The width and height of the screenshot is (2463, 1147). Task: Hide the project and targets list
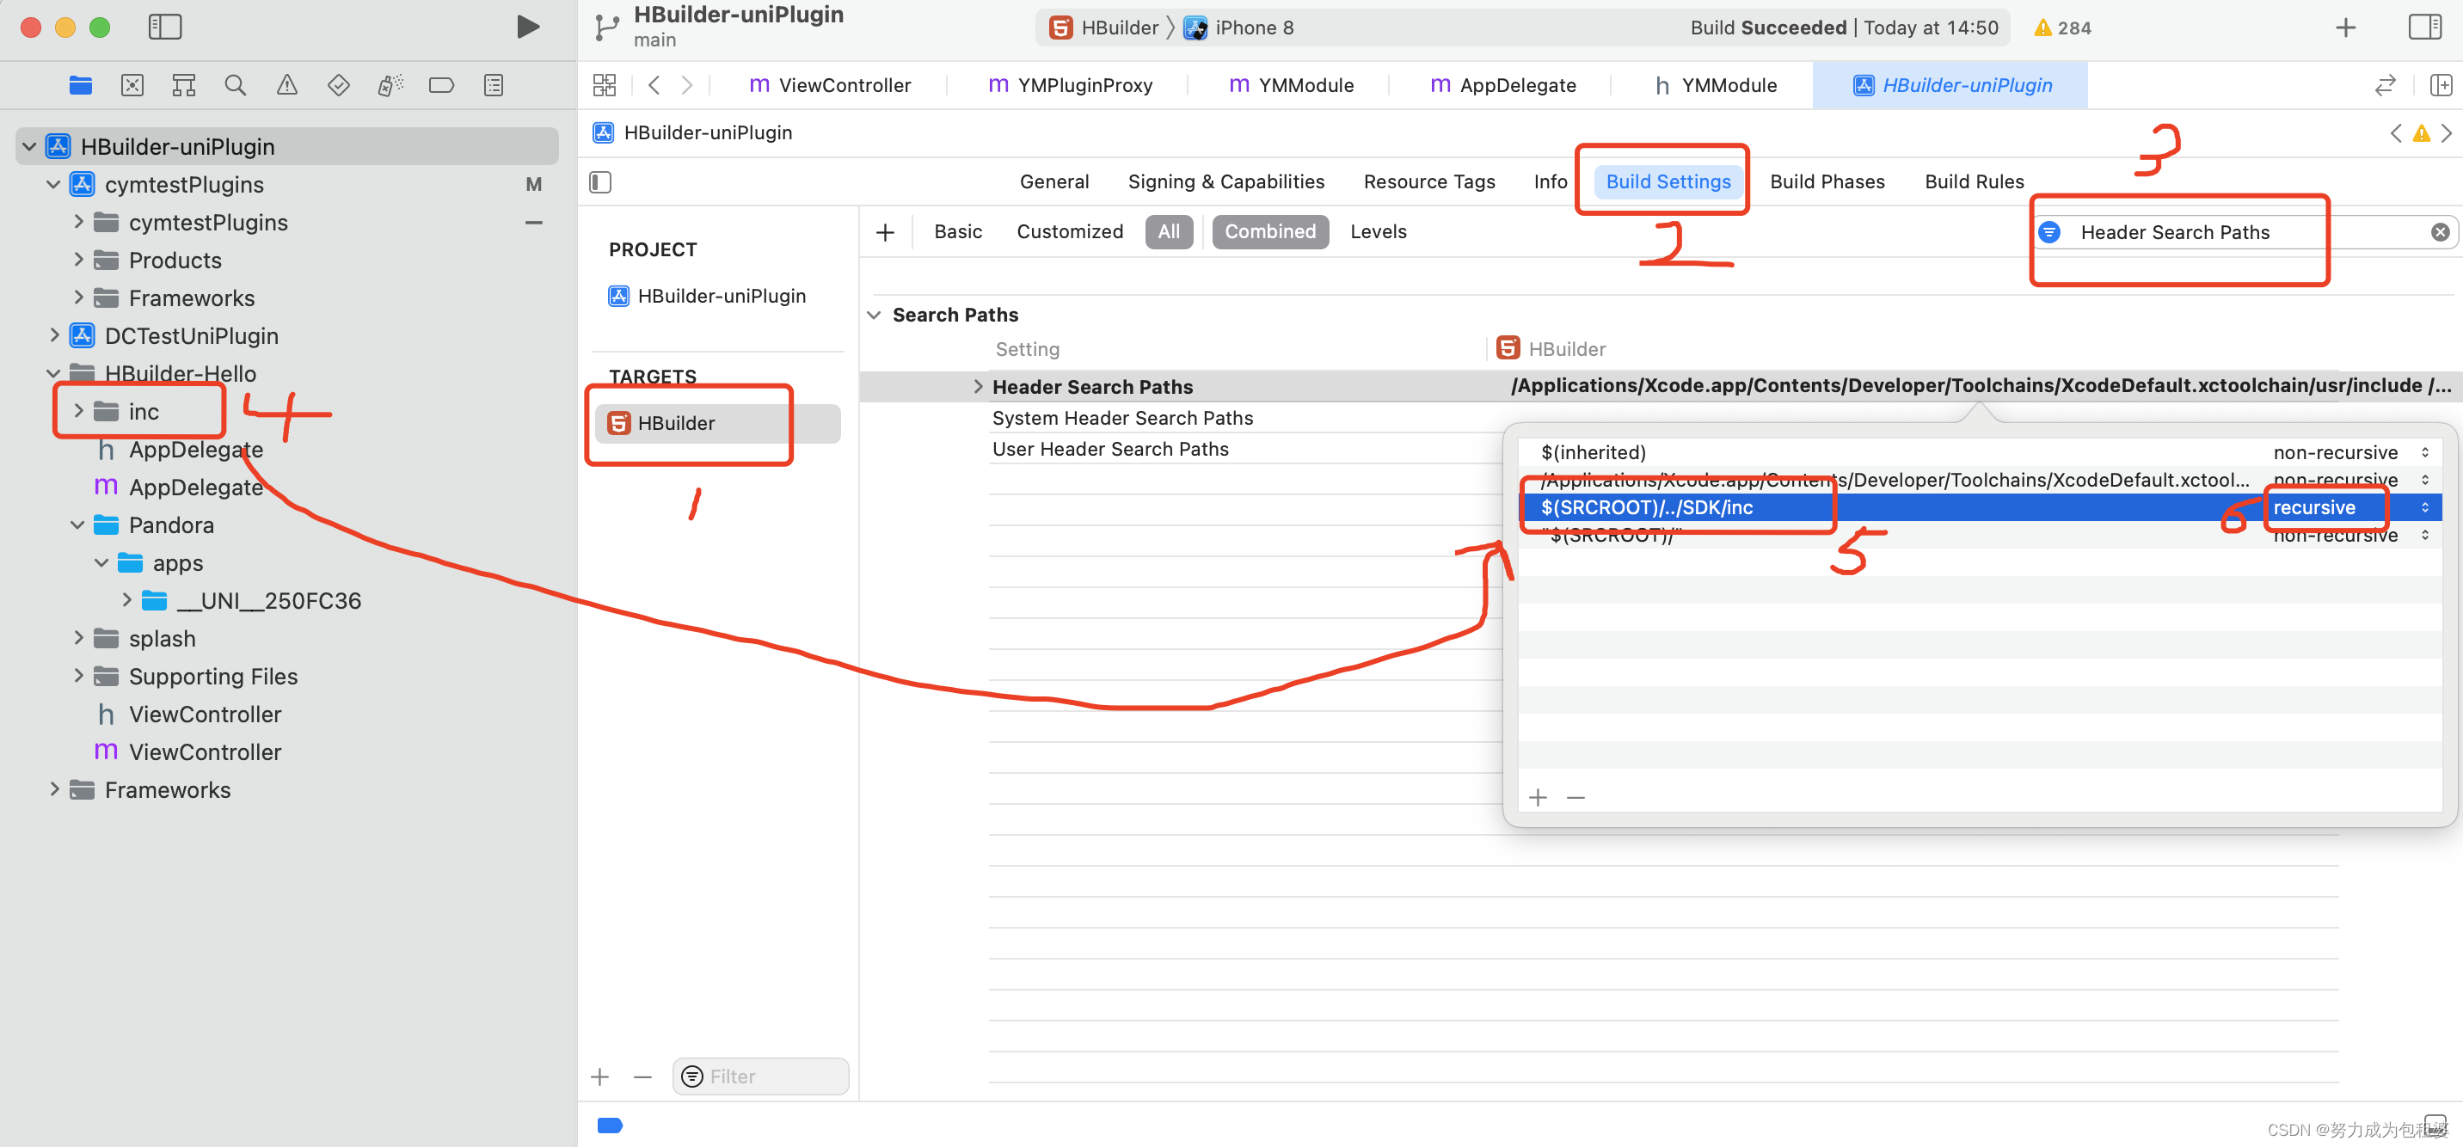[x=600, y=181]
